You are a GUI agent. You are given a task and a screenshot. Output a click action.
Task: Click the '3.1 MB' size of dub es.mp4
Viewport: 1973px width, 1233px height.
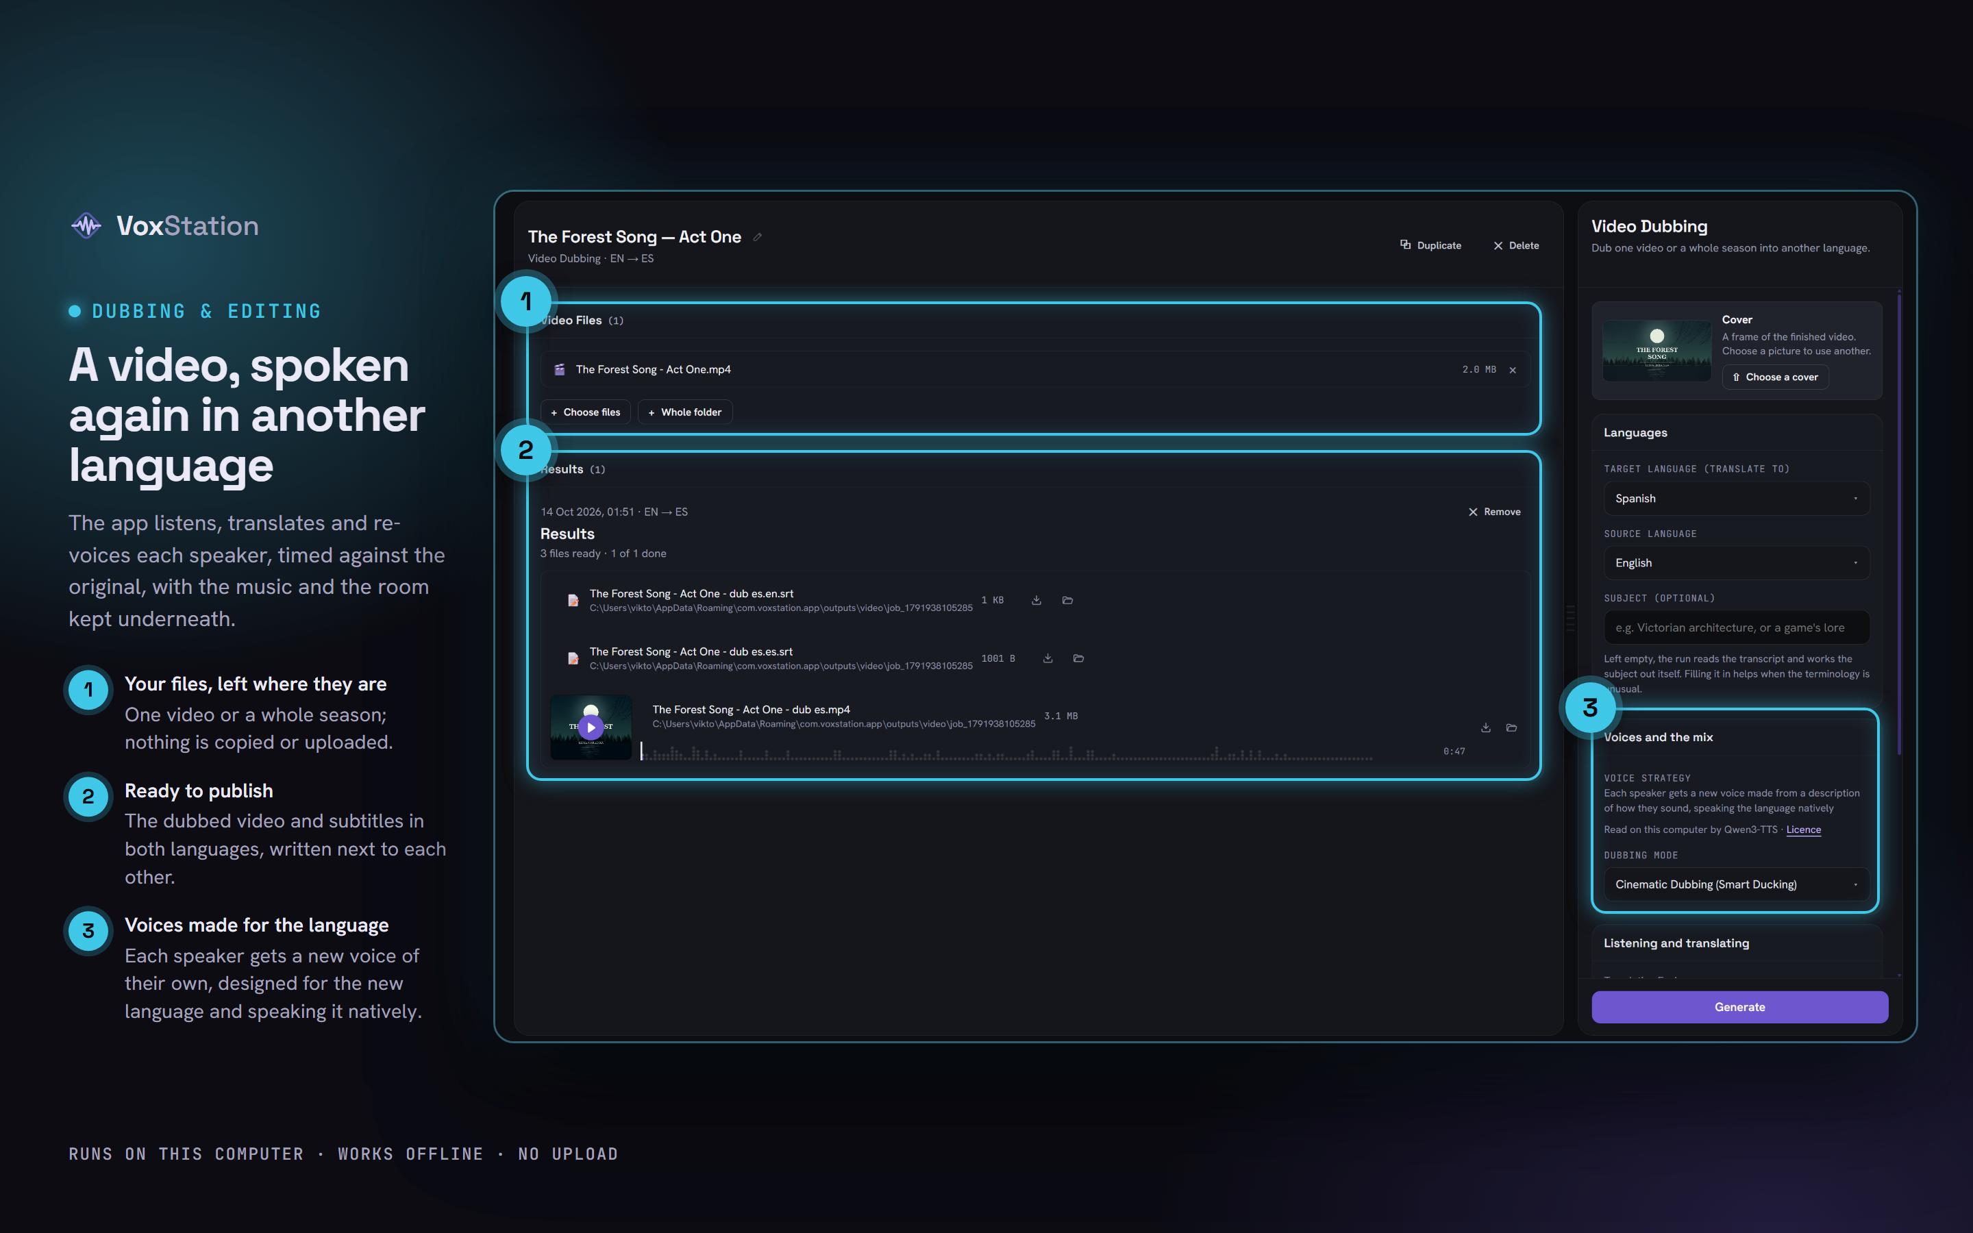click(x=1060, y=716)
